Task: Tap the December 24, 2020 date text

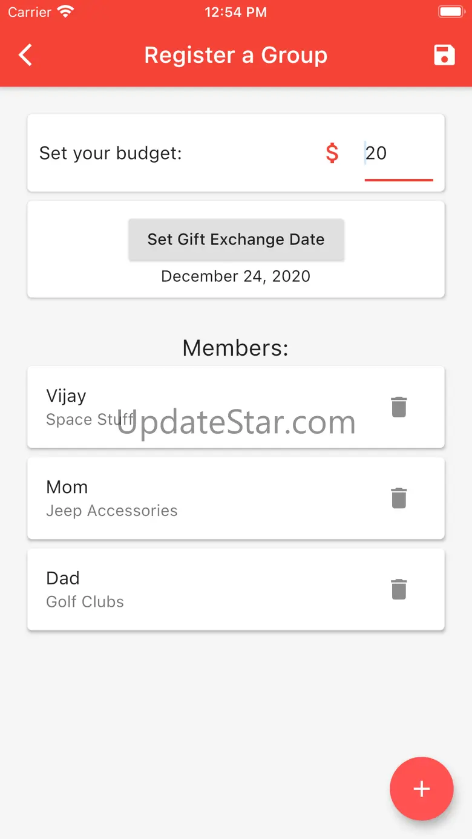Action: point(235,276)
